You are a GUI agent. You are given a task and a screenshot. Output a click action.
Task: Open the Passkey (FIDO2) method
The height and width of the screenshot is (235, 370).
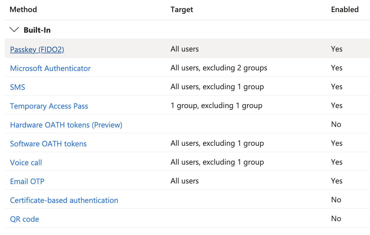click(37, 49)
